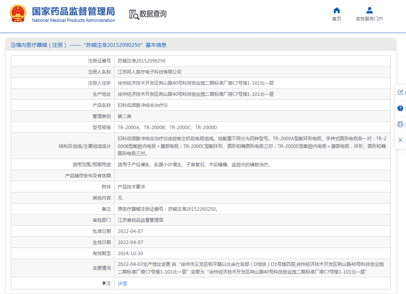Click the printer icon in side panel
This screenshot has height=294, width=406.
pos(400,124)
